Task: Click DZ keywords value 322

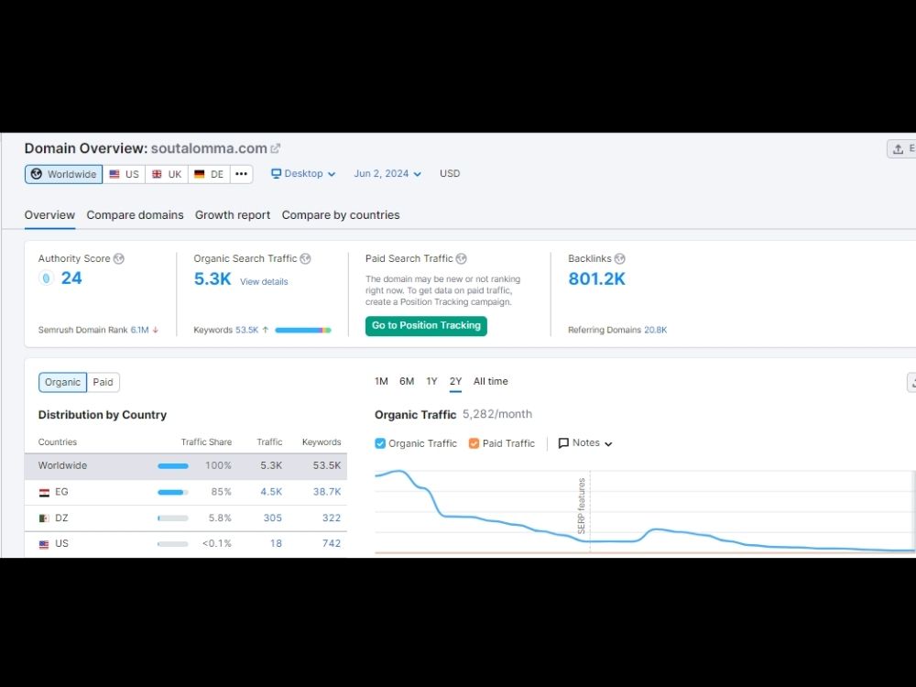Action: (x=332, y=518)
